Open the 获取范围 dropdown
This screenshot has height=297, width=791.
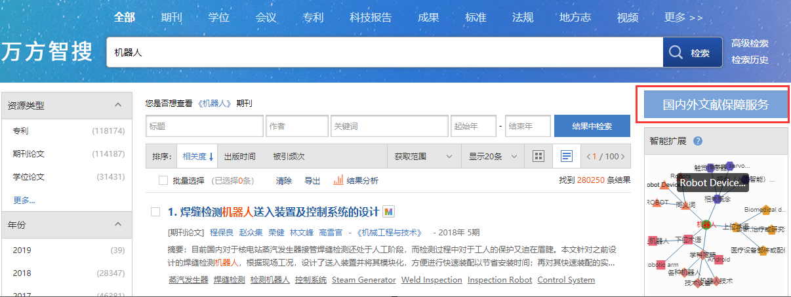point(423,157)
